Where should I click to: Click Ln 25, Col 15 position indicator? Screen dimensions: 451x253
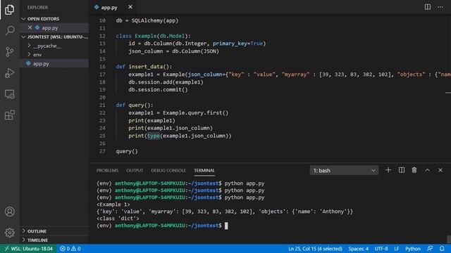[315, 249]
